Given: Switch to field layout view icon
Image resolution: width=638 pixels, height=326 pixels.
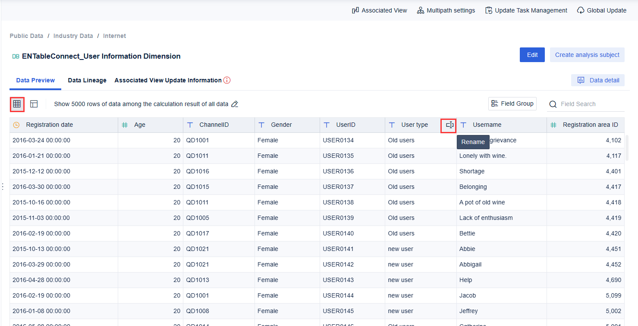Looking at the screenshot, I should (34, 104).
